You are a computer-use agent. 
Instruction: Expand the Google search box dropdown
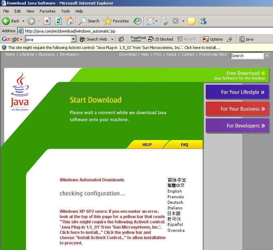[x=74, y=39]
